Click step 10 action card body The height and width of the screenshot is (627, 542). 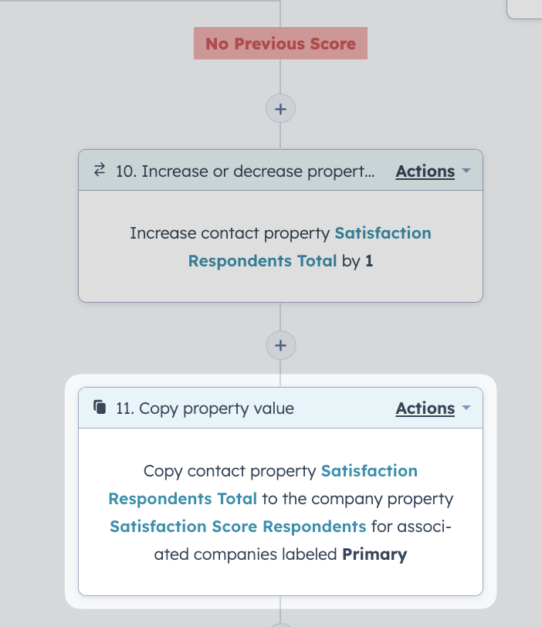pos(280,246)
